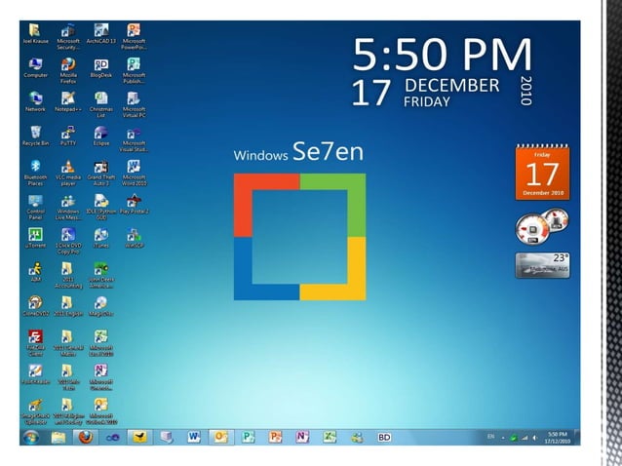622x466 pixels.
Task: Select the John Deere American Farmer shortcut
Action: [x=101, y=275]
